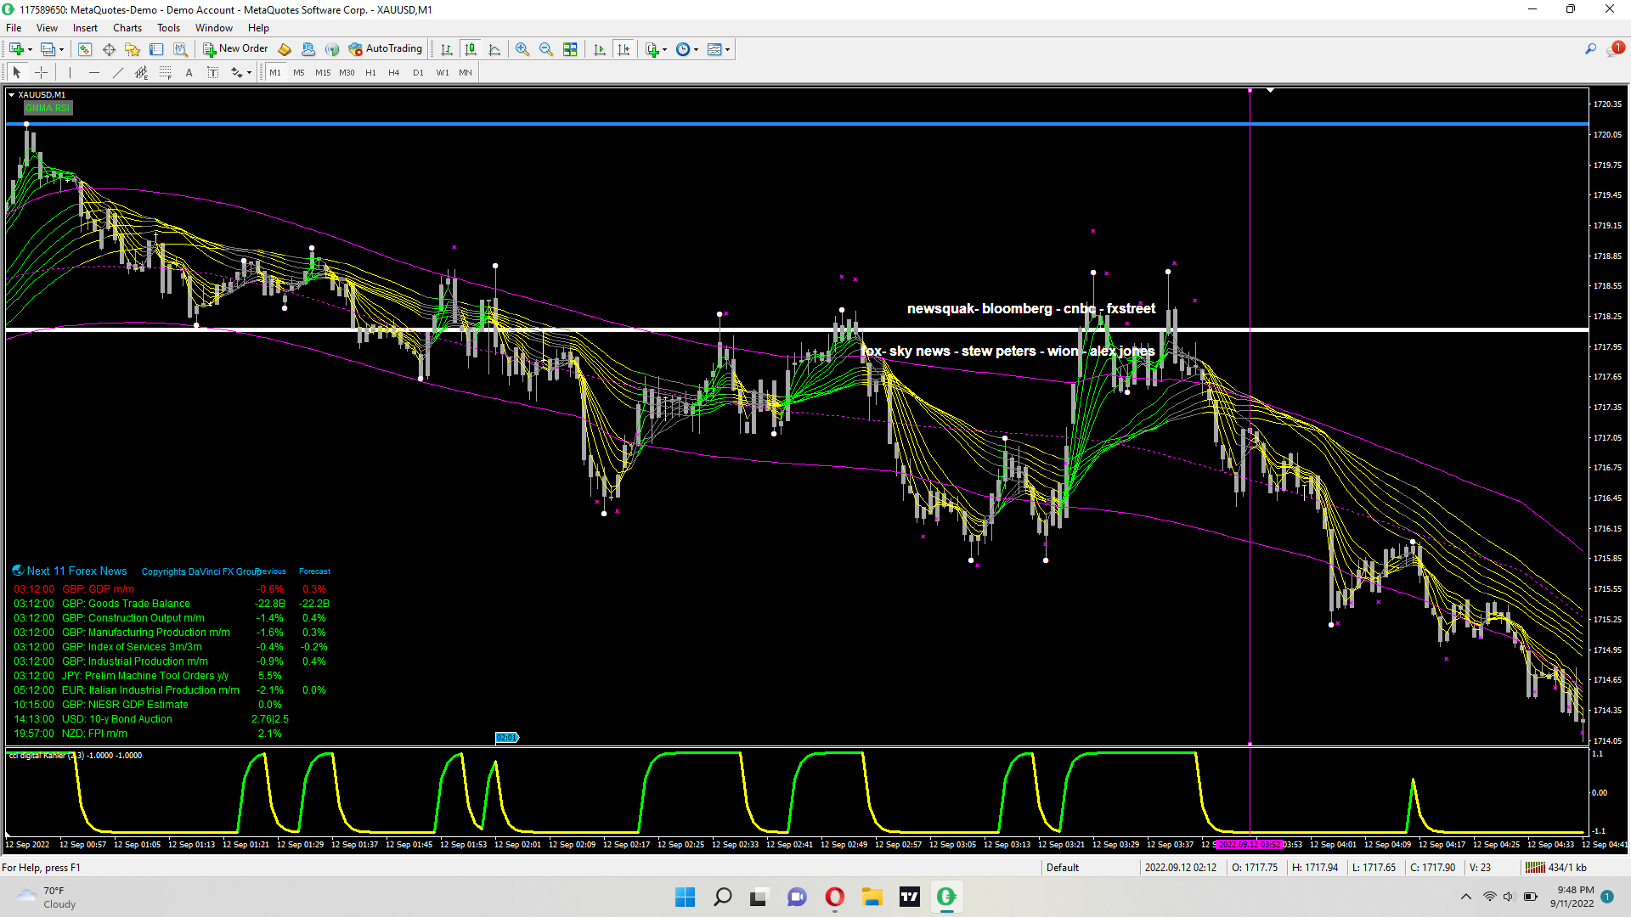This screenshot has height=917, width=1631.
Task: Open the Charts menu
Action: 127,28
